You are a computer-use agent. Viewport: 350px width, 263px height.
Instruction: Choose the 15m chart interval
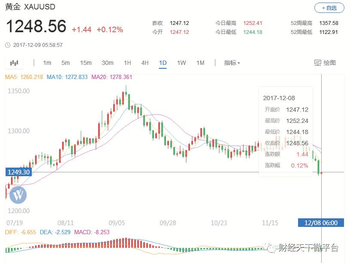point(85,63)
